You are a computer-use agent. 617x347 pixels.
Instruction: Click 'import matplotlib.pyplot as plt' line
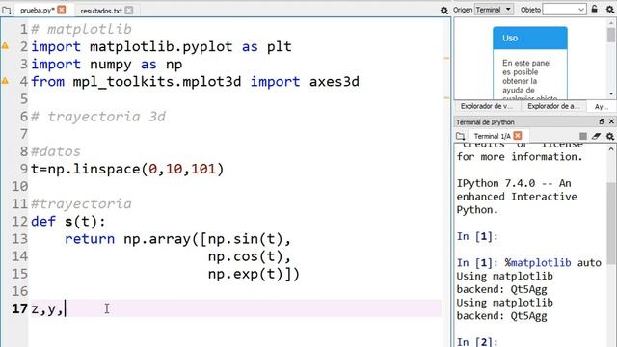tap(161, 47)
